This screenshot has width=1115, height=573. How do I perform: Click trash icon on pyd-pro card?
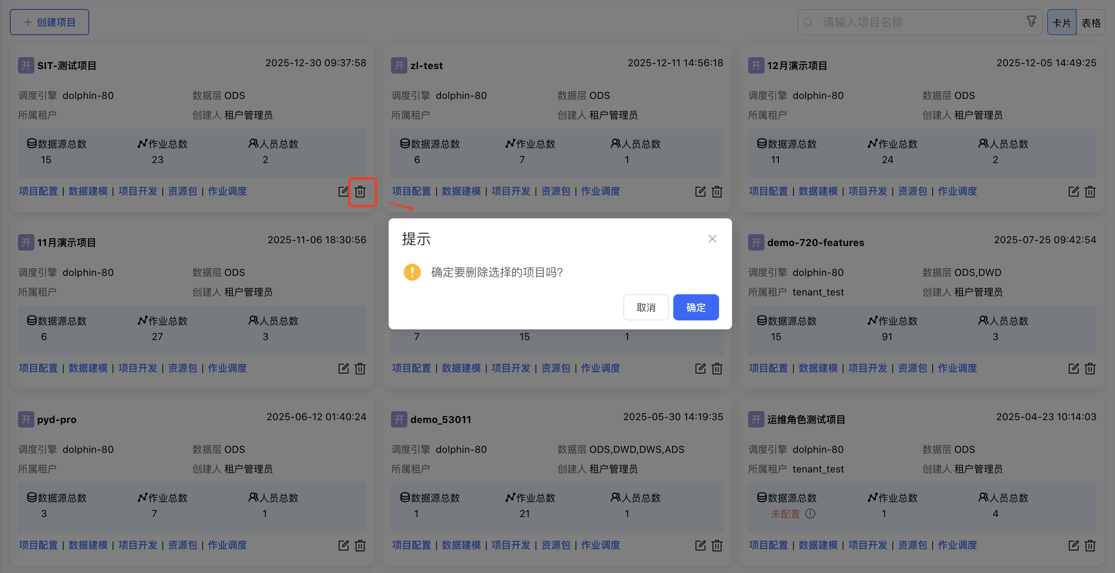(360, 545)
